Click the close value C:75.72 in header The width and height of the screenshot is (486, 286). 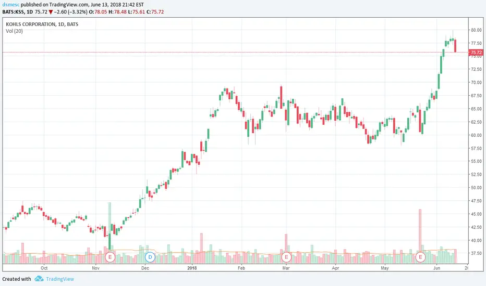pos(155,12)
